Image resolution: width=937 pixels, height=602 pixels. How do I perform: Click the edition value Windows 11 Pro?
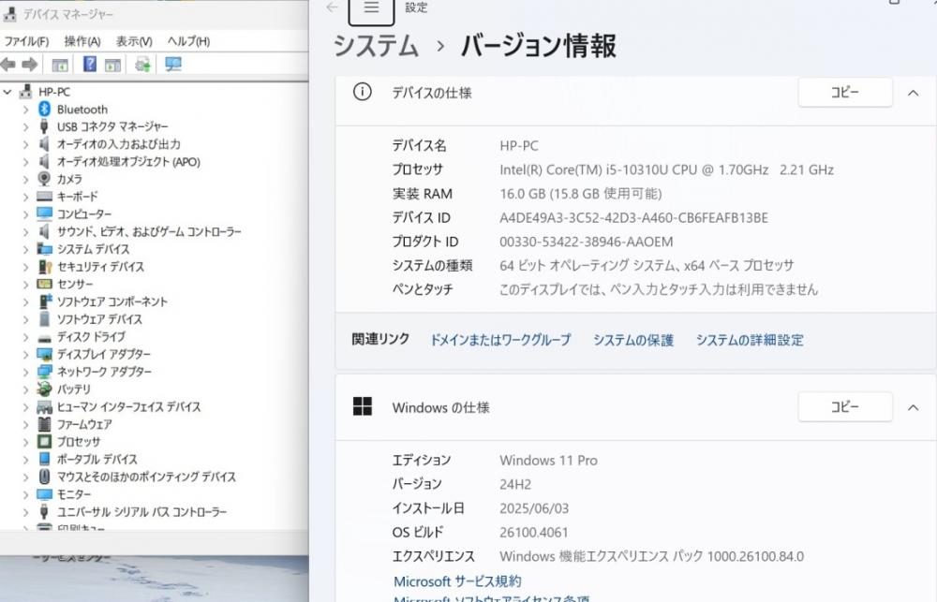coord(548,460)
